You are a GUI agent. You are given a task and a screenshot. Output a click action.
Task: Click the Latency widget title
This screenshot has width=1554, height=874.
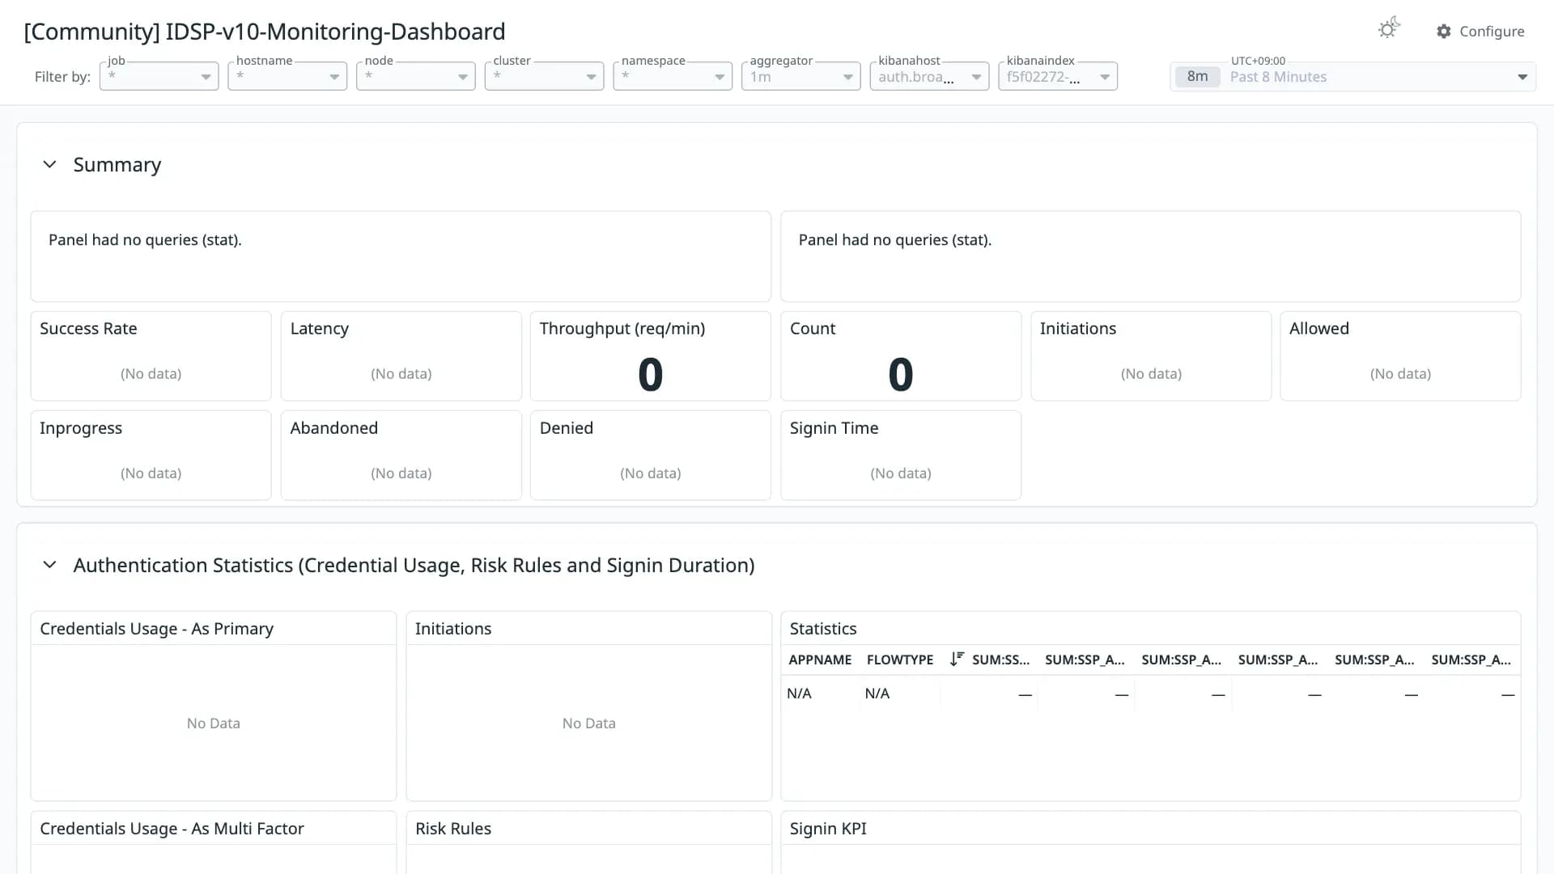coord(320,329)
